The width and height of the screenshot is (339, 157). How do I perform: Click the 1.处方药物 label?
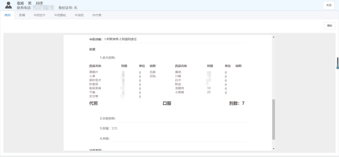click(x=108, y=58)
